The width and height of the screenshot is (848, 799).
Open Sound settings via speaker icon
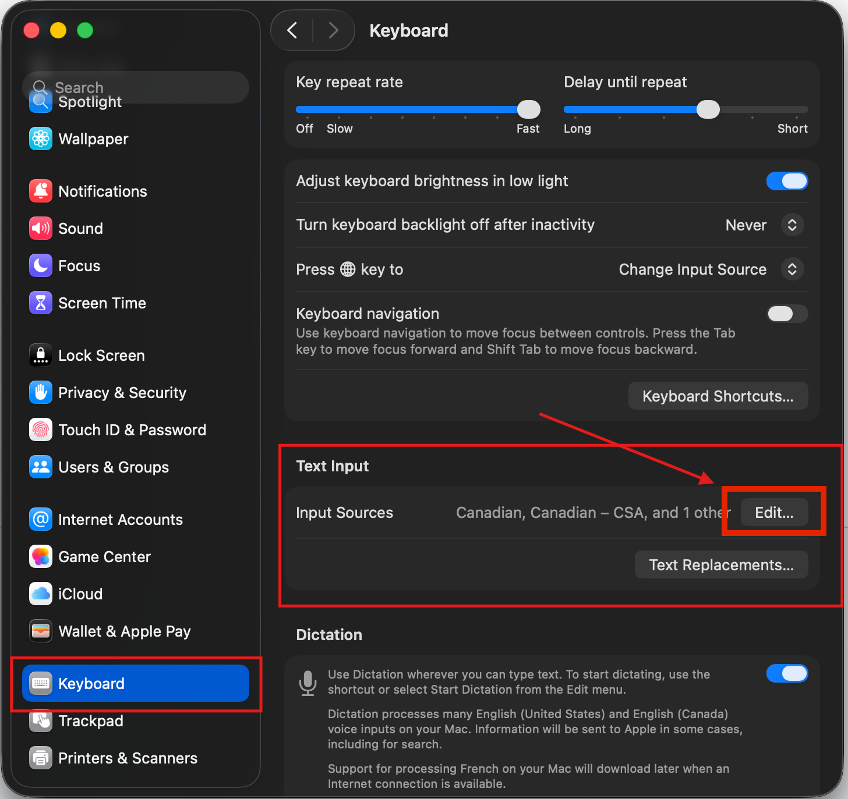41,228
